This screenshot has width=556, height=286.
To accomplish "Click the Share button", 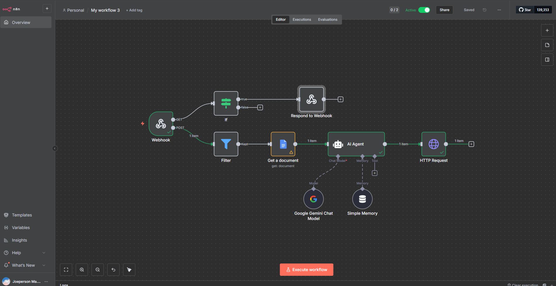I will click(444, 10).
